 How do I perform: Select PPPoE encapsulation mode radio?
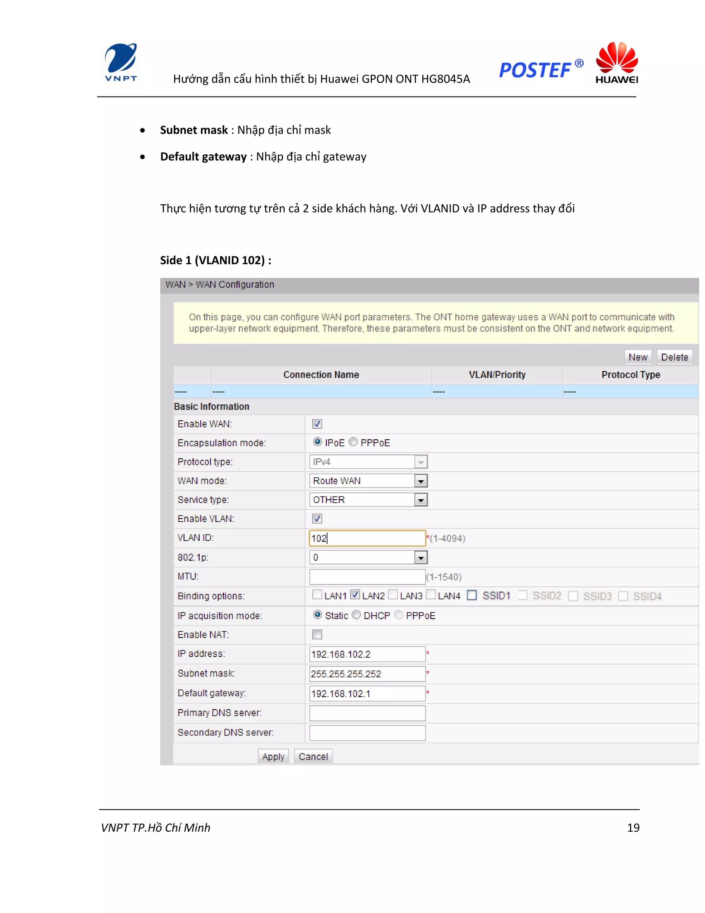[x=353, y=442]
